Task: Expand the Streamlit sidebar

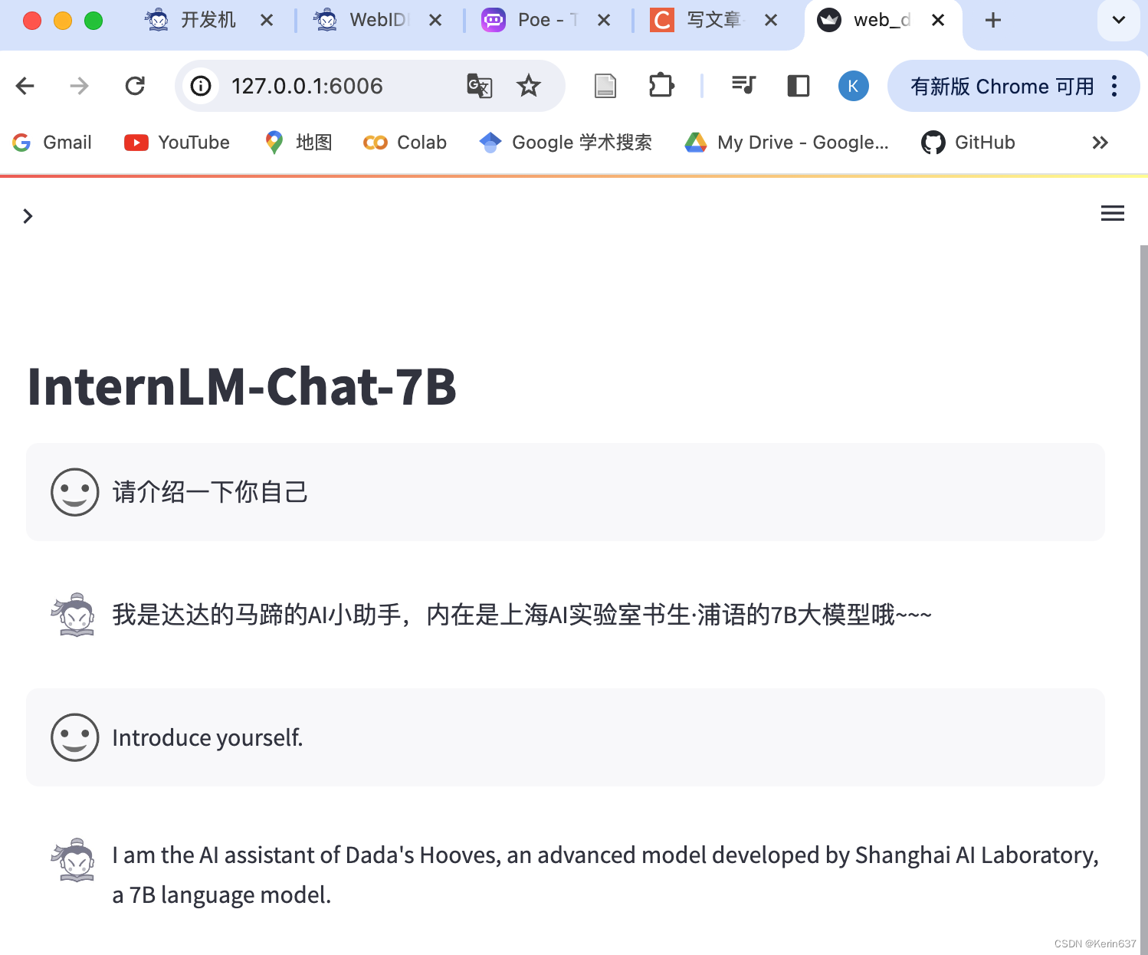Action: pos(28,216)
